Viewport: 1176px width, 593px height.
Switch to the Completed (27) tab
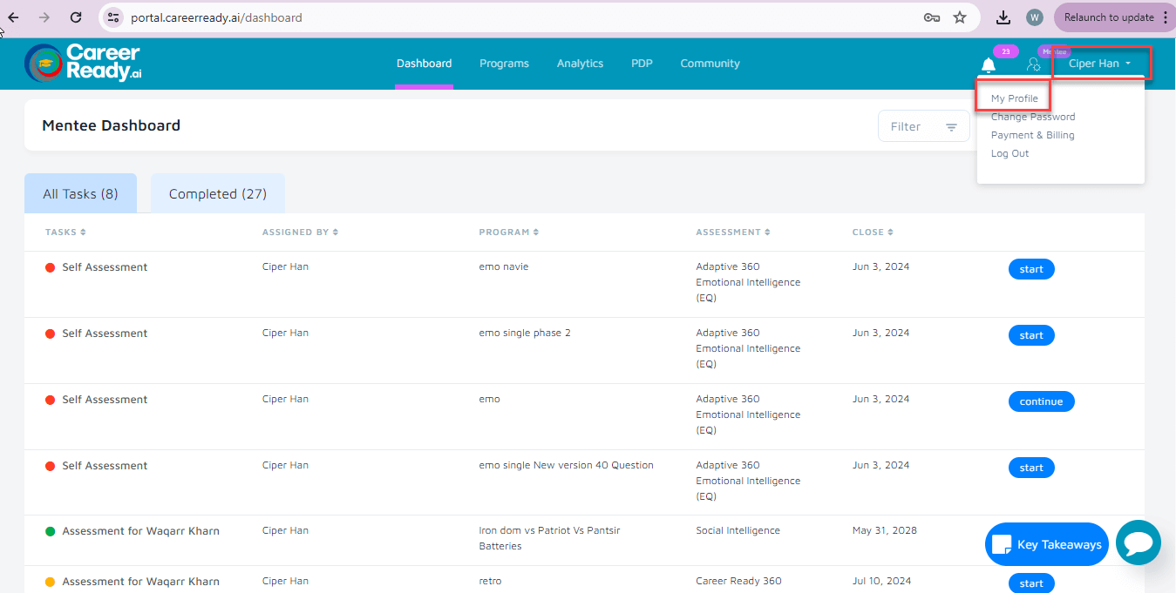click(217, 194)
